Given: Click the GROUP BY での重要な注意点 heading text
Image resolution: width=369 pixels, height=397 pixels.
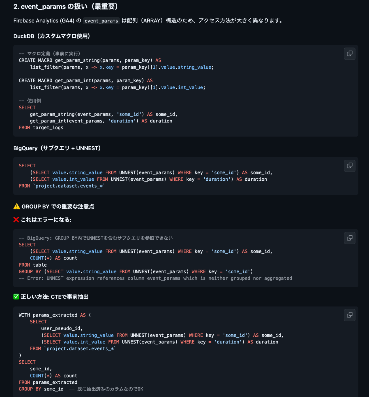Looking at the screenshot, I should [58, 206].
